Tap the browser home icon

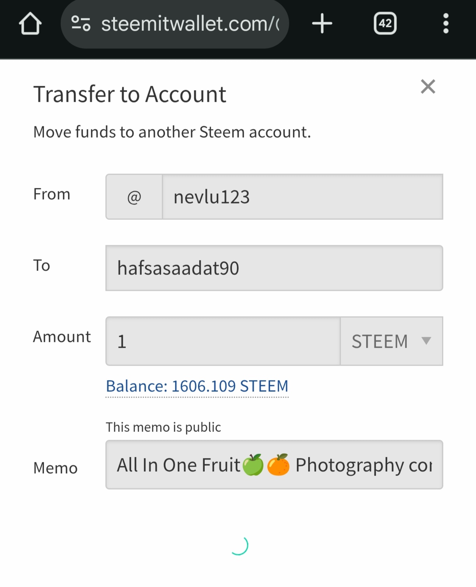pos(30,24)
